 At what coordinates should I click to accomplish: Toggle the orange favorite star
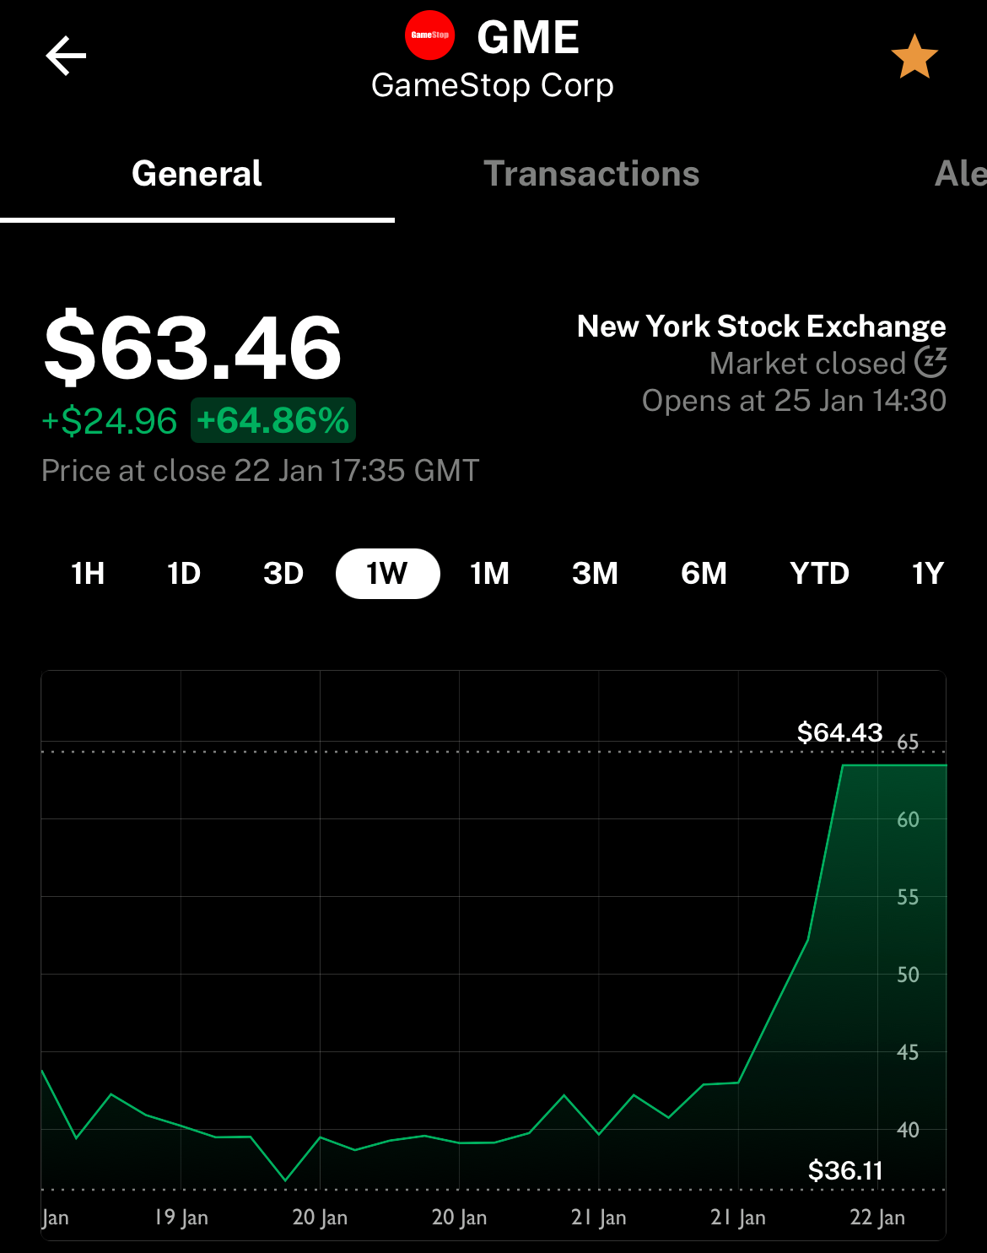pyautogui.click(x=914, y=57)
